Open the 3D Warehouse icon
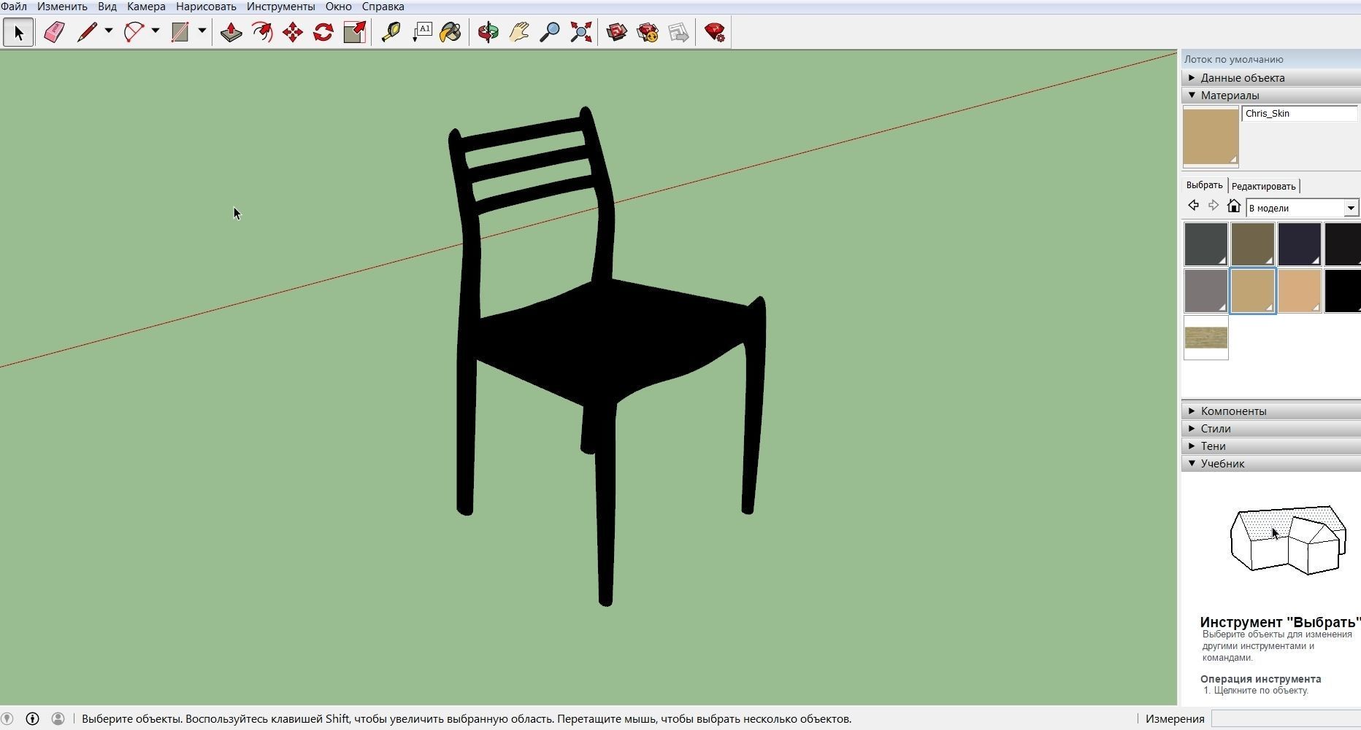 [x=617, y=32]
